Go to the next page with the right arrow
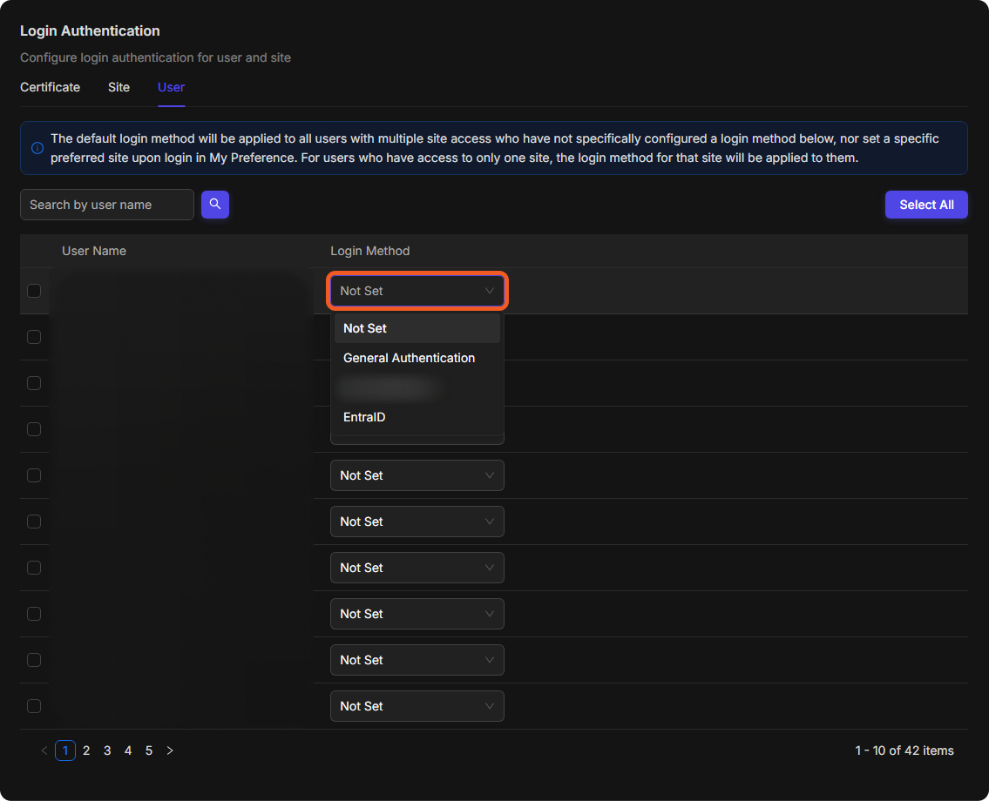The height and width of the screenshot is (801, 989). click(170, 751)
